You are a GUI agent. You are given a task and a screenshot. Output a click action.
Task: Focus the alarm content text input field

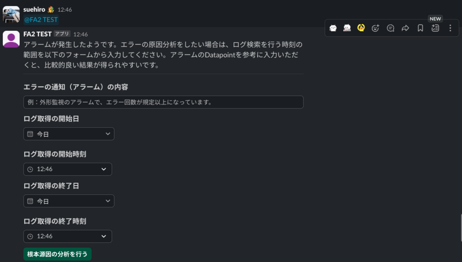pyautogui.click(x=163, y=102)
